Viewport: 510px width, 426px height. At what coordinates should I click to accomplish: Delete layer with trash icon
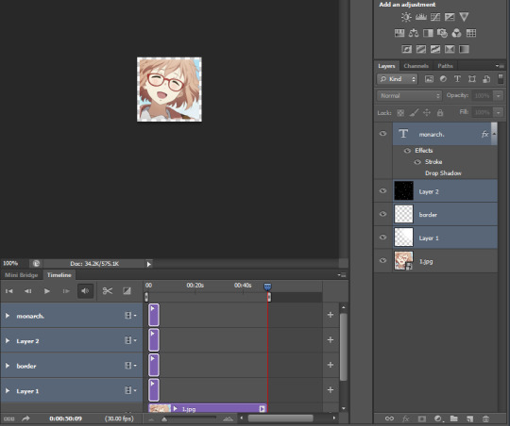(x=485, y=418)
